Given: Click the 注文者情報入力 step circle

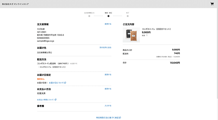Looking at the screenshot, I should 89,16.
